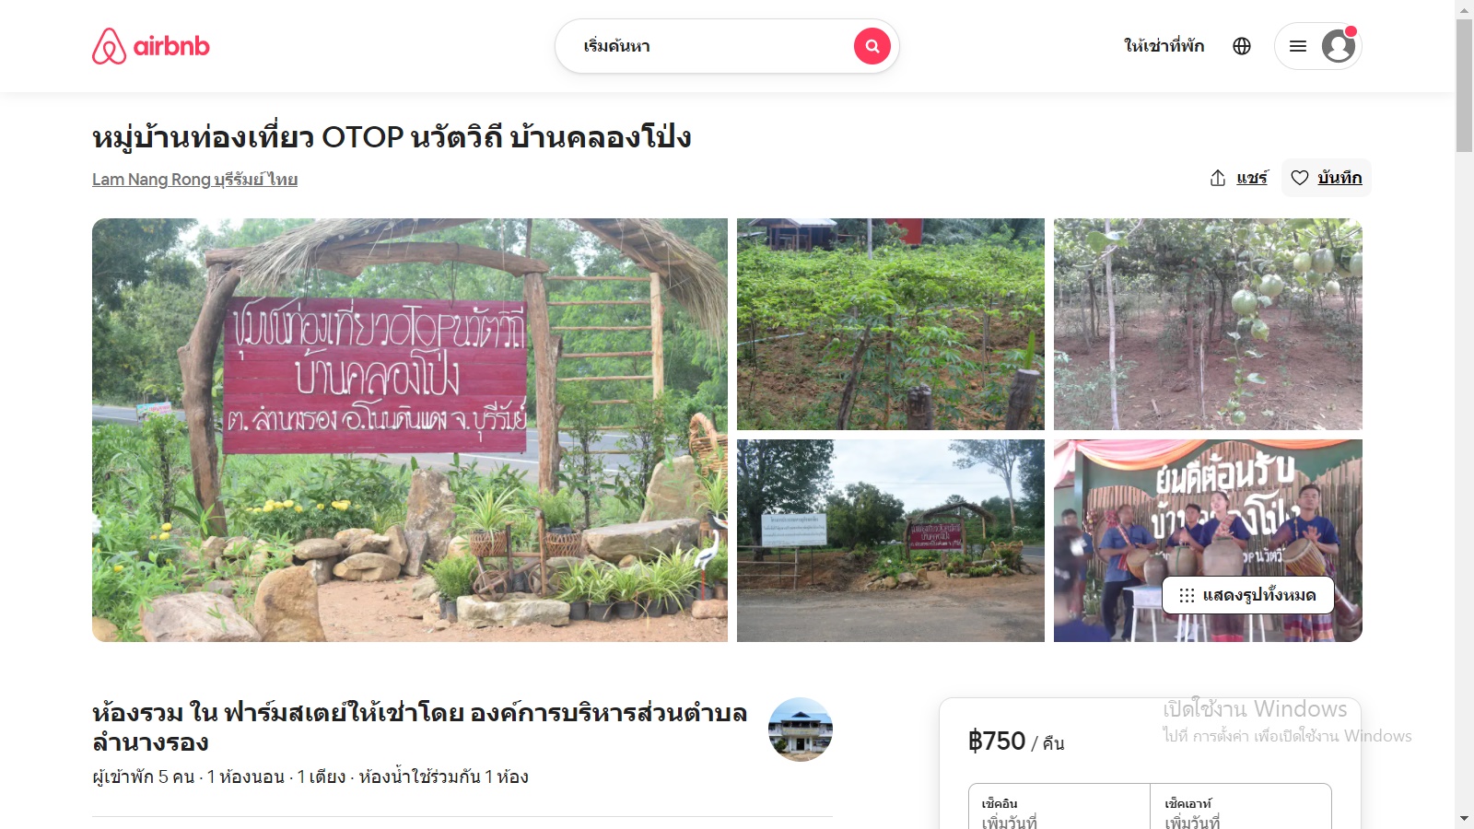
Task: Click the user profile avatar
Action: point(1338,46)
